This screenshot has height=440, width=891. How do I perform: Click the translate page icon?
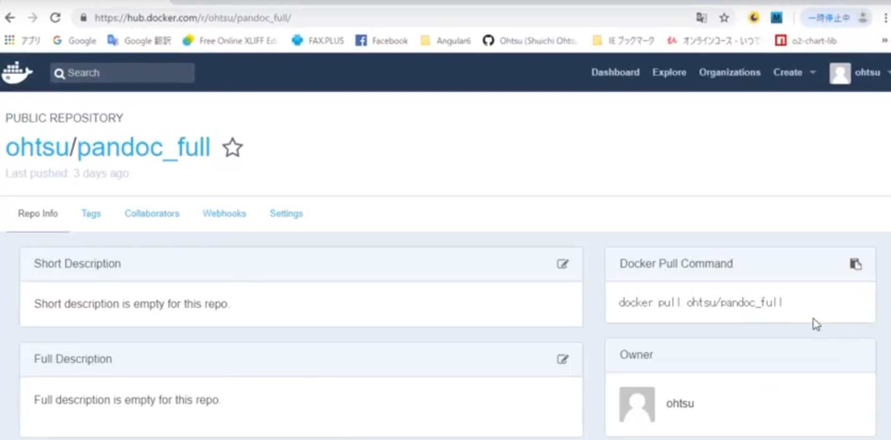tap(701, 18)
